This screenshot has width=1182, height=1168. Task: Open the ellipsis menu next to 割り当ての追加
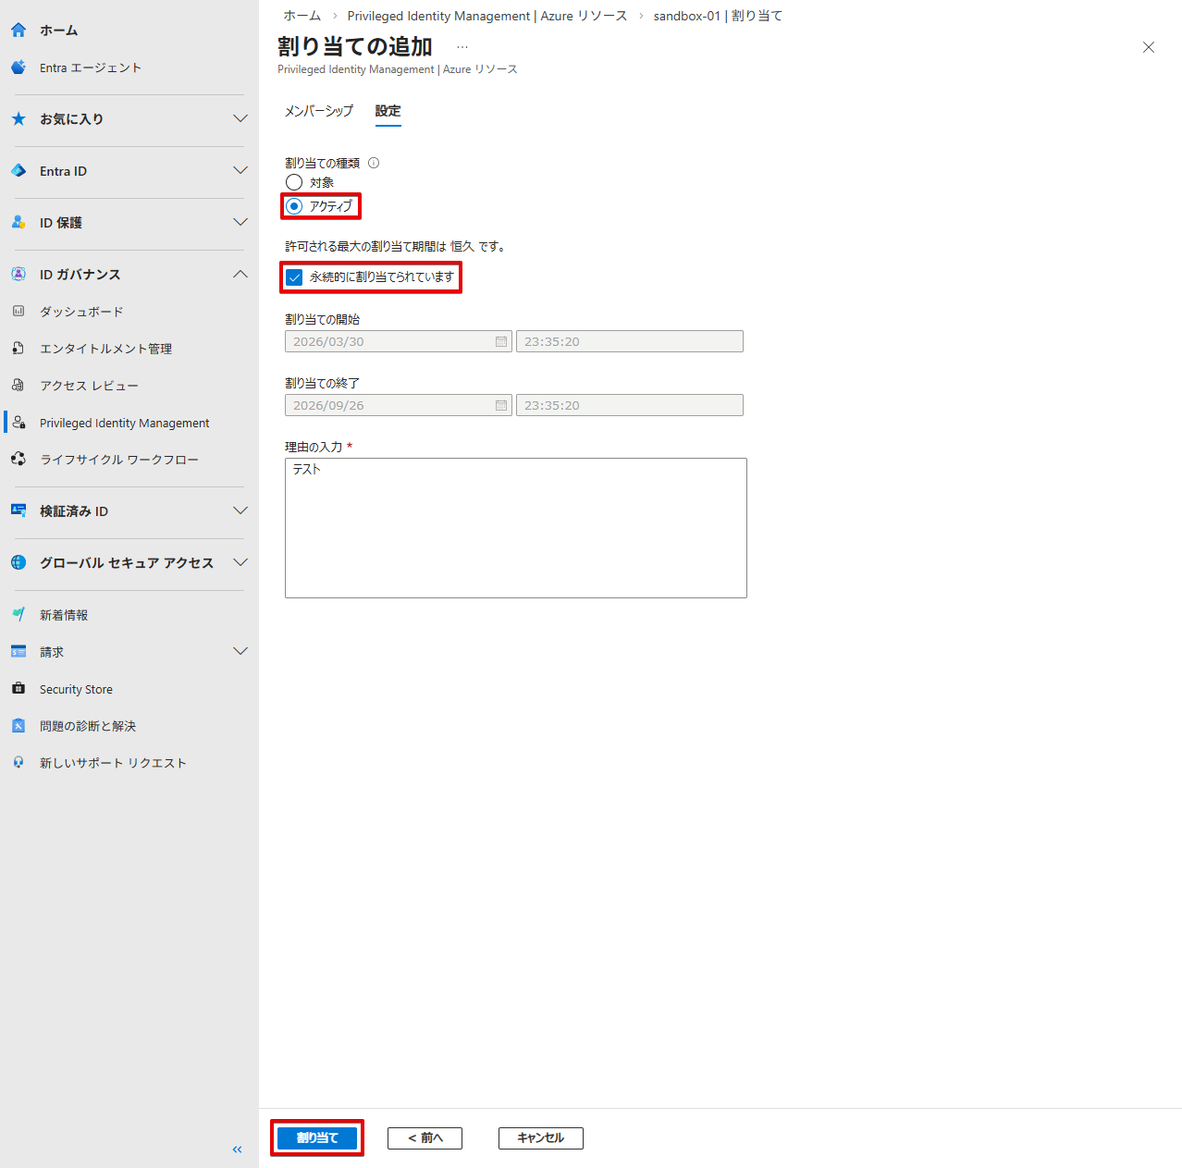click(462, 47)
